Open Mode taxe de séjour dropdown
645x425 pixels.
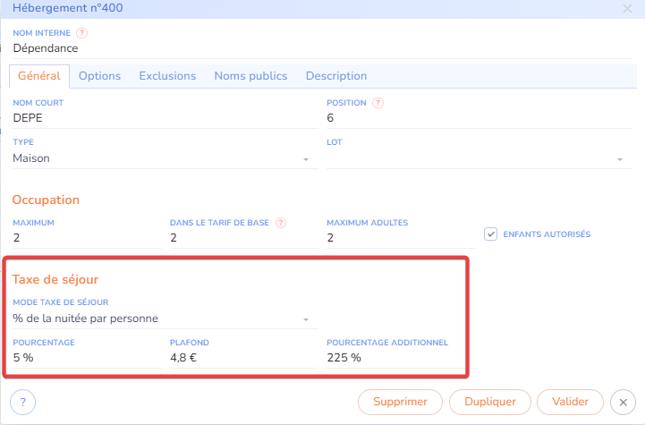click(161, 318)
